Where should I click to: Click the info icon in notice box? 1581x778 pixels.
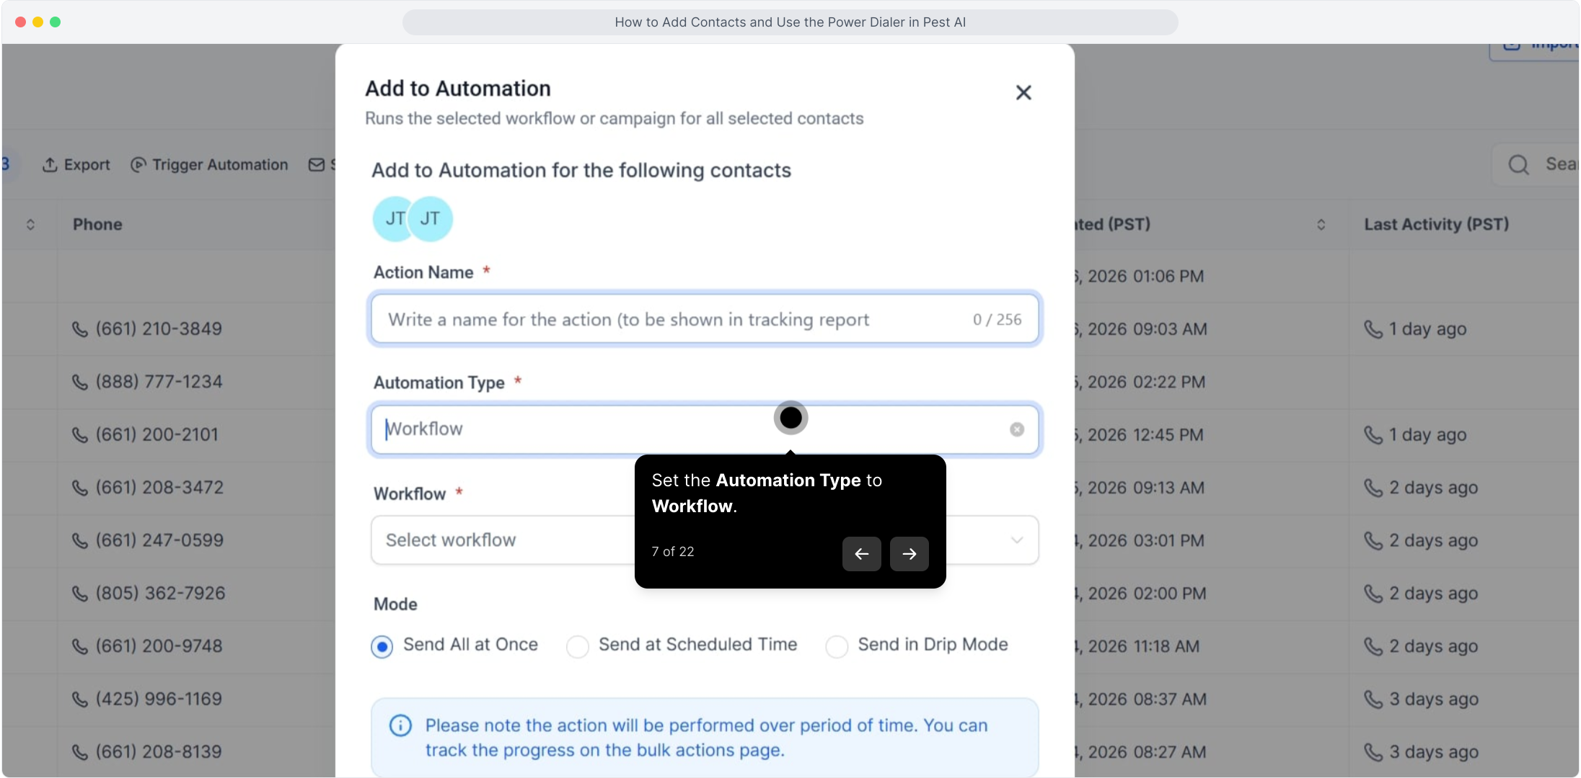(400, 725)
